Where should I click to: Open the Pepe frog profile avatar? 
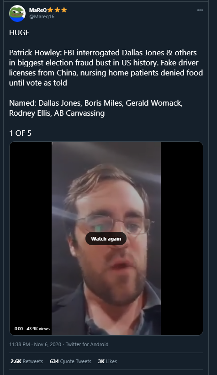click(17, 13)
